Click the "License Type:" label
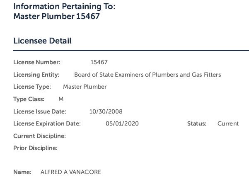The width and height of the screenshot is (249, 179). [32, 87]
